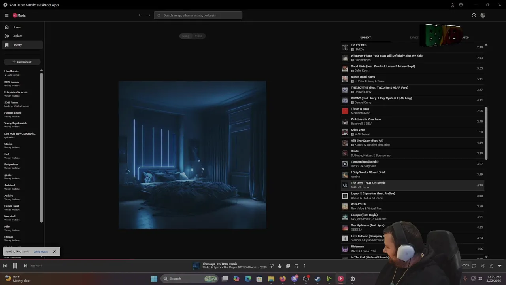506x285 pixels.
Task: Toggle repeat mode
Action: pos(474,266)
